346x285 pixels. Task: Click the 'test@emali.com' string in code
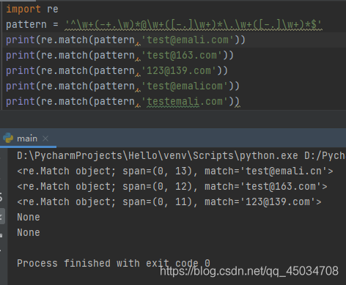[188, 40]
